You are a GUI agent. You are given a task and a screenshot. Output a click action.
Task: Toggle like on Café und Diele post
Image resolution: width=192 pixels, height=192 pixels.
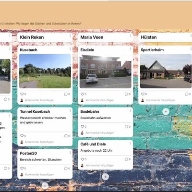click(82, 159)
